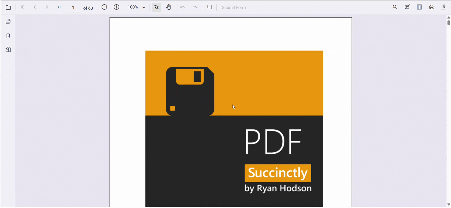Zoom out of the document
The width and height of the screenshot is (451, 208).
(104, 7)
